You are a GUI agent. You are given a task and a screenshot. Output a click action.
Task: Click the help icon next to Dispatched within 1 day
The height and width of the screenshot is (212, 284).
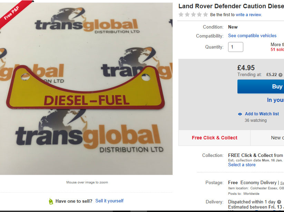click(x=279, y=202)
